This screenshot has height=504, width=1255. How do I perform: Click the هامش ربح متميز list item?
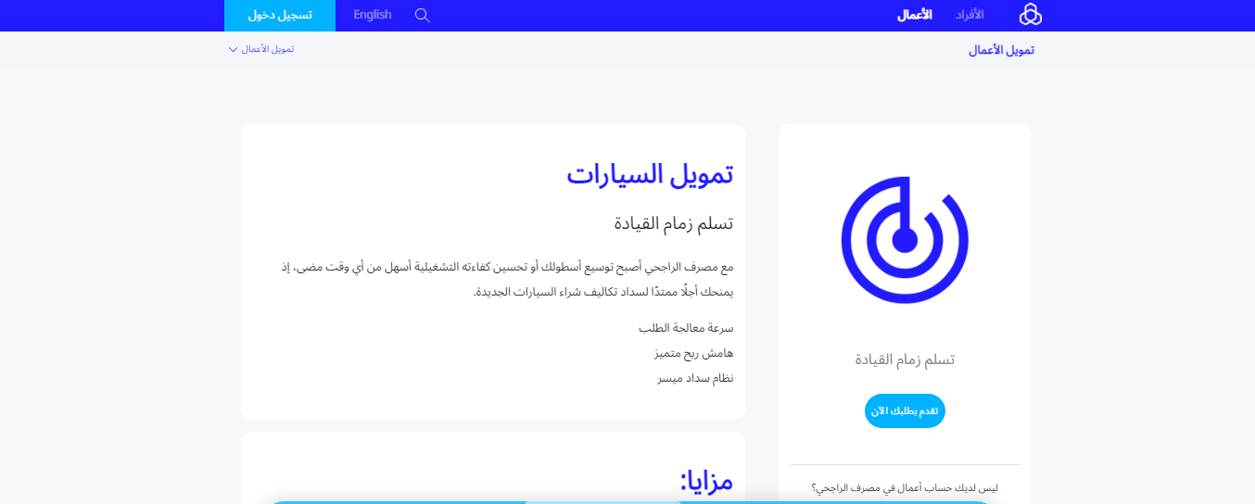(x=694, y=353)
